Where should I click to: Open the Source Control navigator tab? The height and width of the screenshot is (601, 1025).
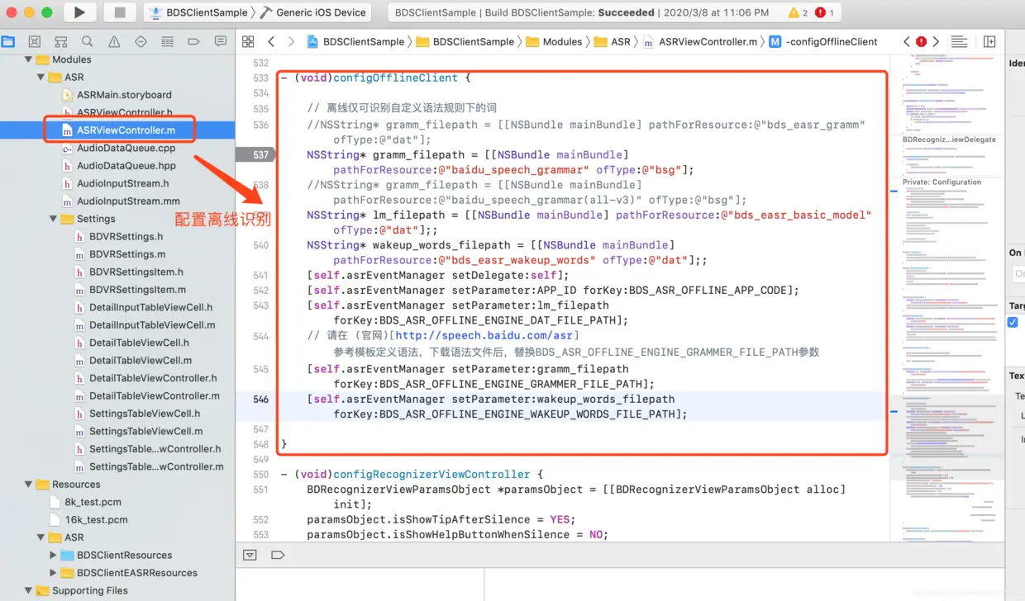[x=34, y=41]
